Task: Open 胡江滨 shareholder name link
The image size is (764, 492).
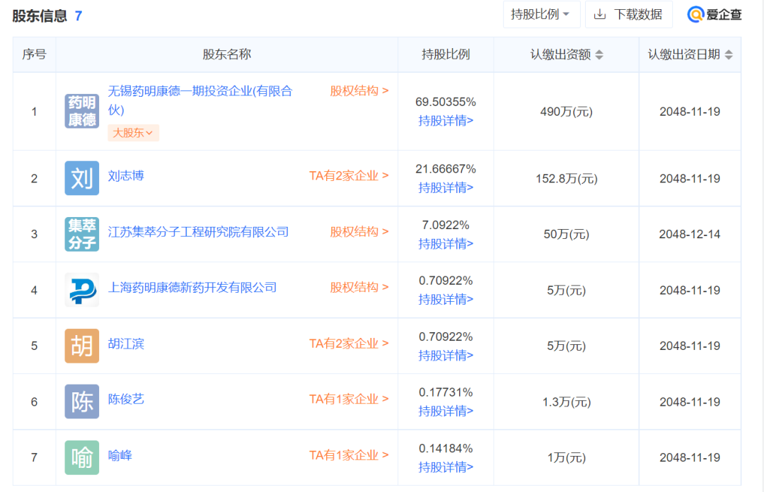Action: pyautogui.click(x=126, y=344)
